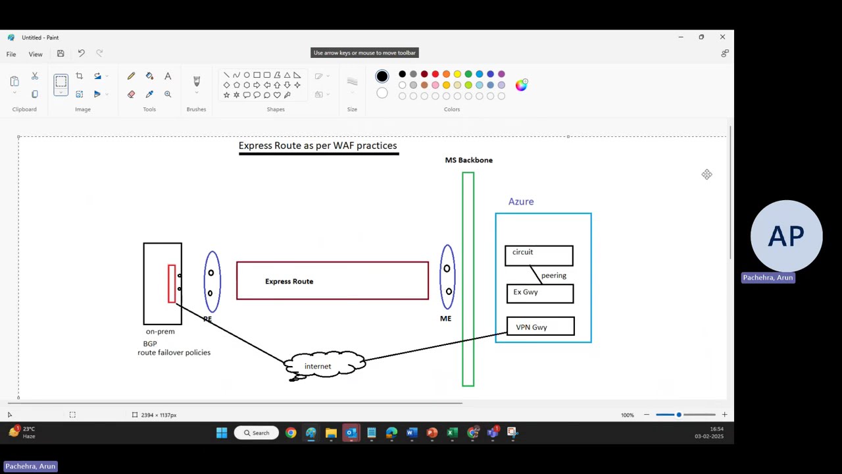Expand the Flip dropdown arrow
Image resolution: width=842 pixels, height=474 pixels.
(107, 94)
